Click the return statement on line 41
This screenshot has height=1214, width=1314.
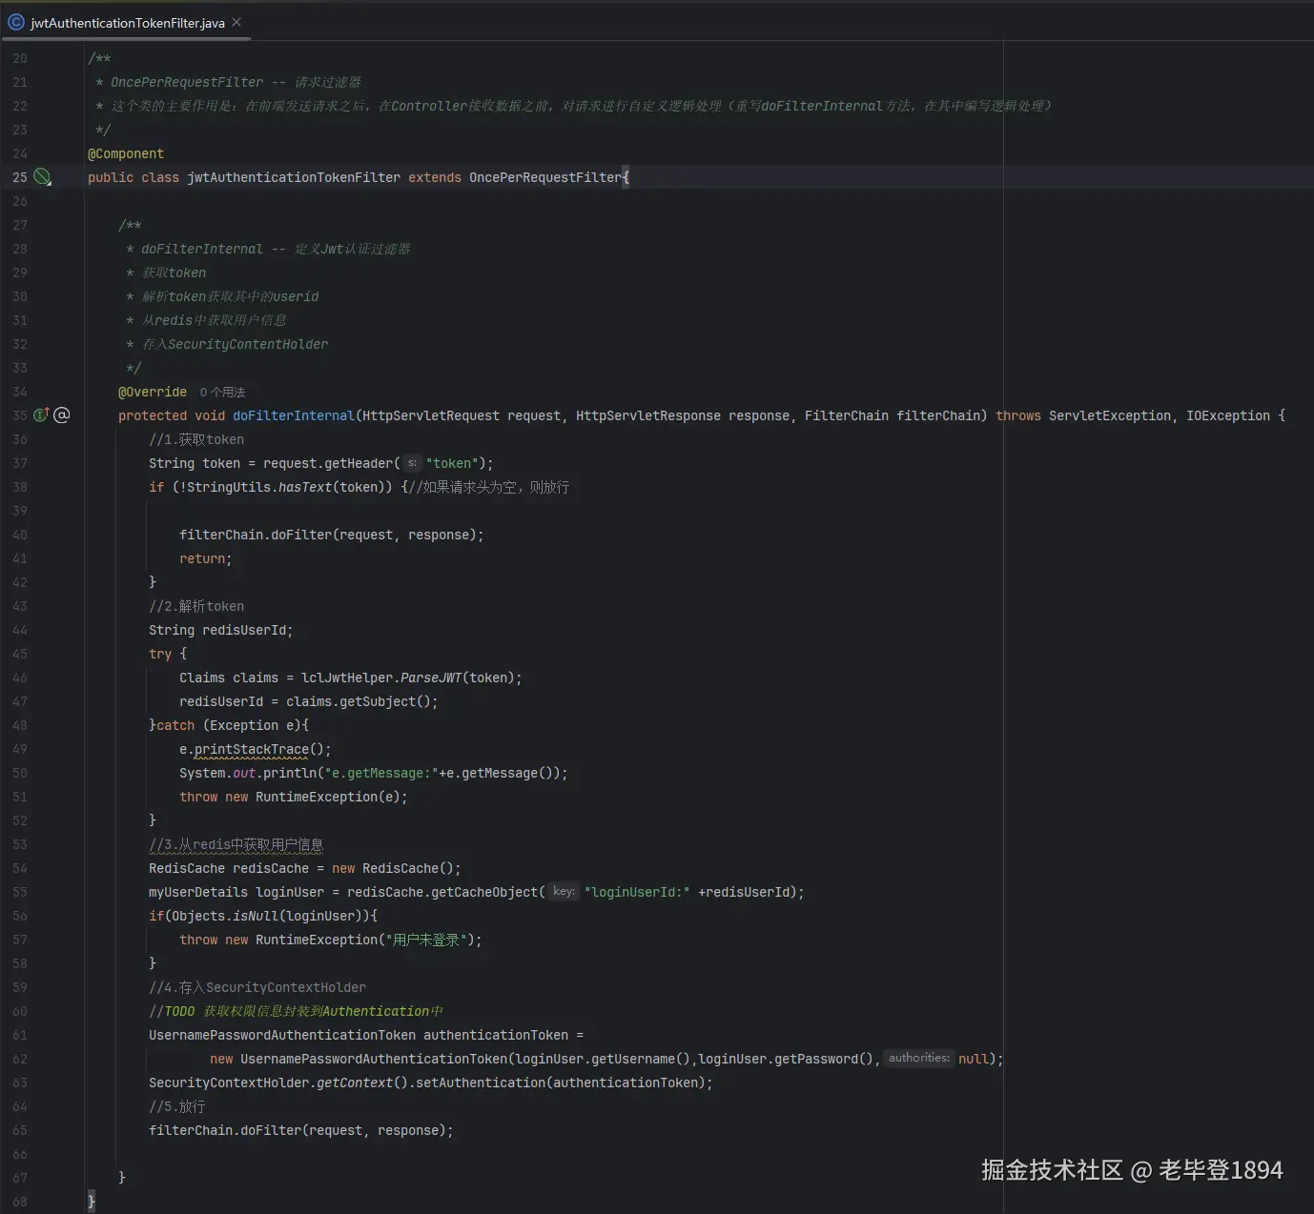click(206, 558)
